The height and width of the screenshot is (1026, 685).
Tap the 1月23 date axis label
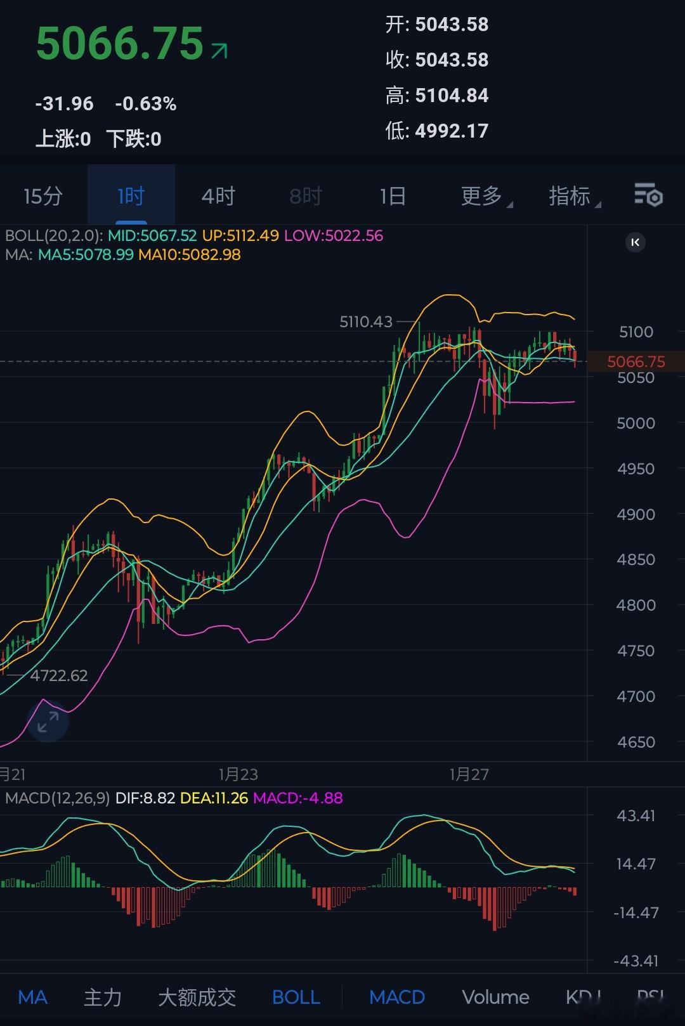pyautogui.click(x=238, y=774)
